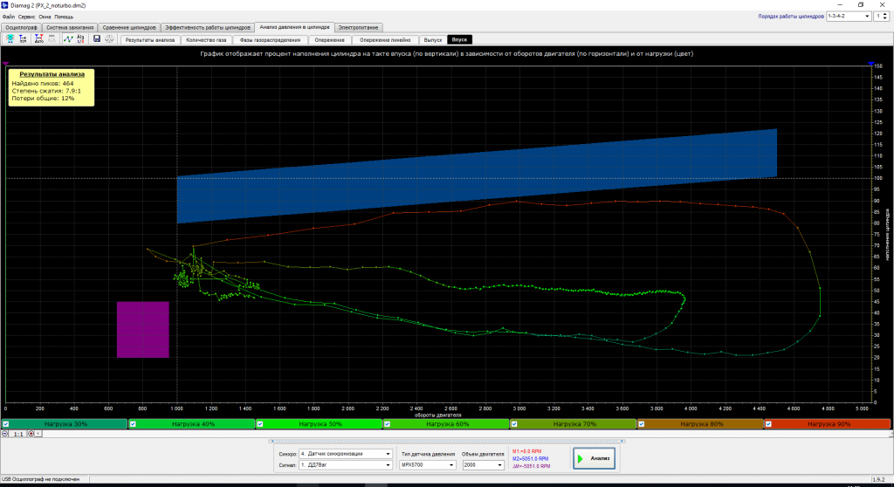
Task: Click the Анализ button with green arrow
Action: (x=594, y=458)
